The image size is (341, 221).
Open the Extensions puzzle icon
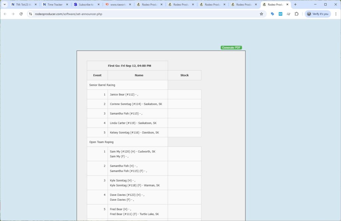point(296,14)
